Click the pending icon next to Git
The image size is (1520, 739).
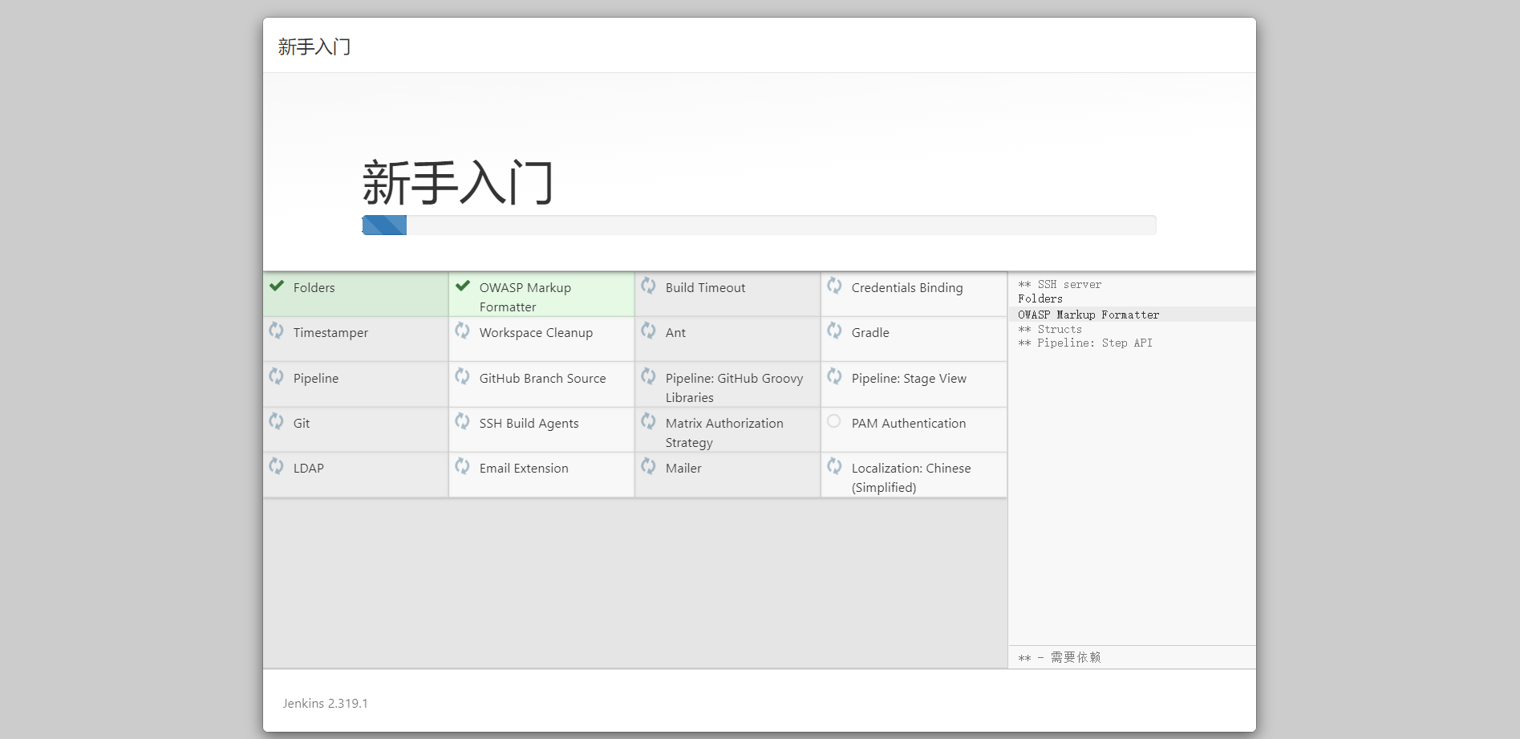pyautogui.click(x=276, y=420)
